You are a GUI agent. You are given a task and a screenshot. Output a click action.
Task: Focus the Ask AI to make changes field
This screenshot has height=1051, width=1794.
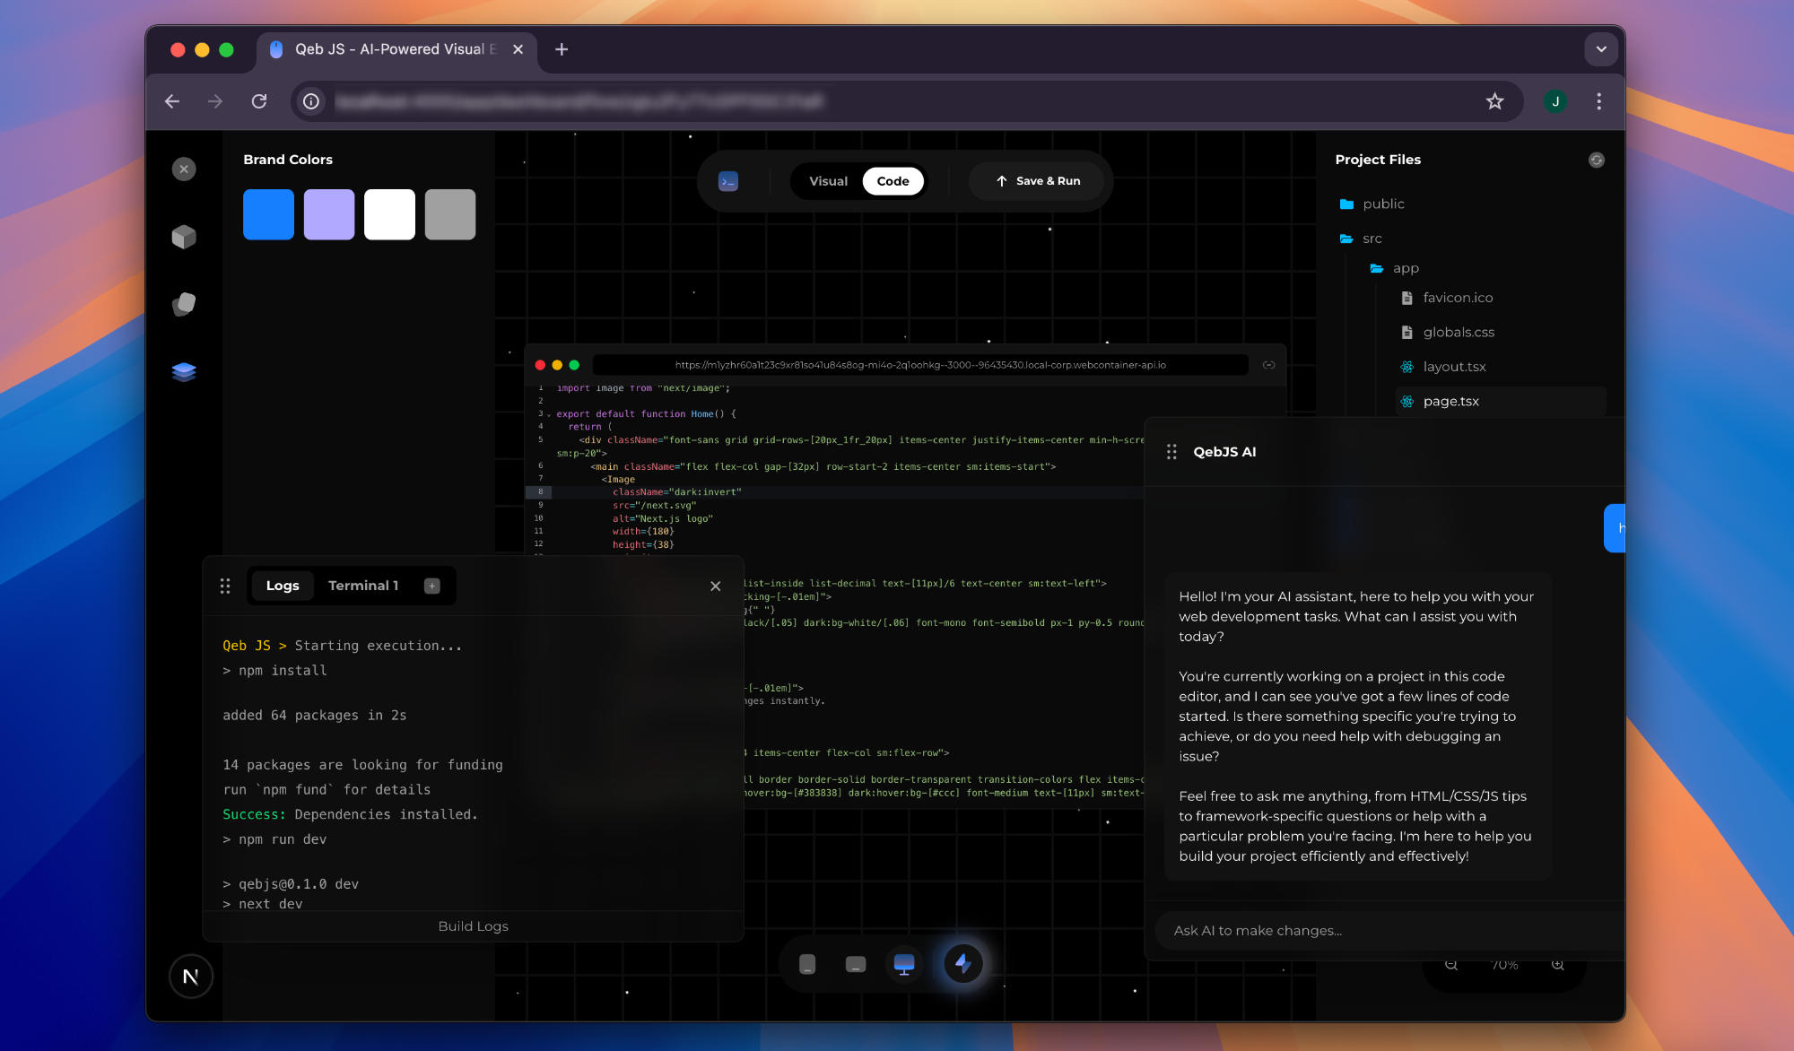1389,931
